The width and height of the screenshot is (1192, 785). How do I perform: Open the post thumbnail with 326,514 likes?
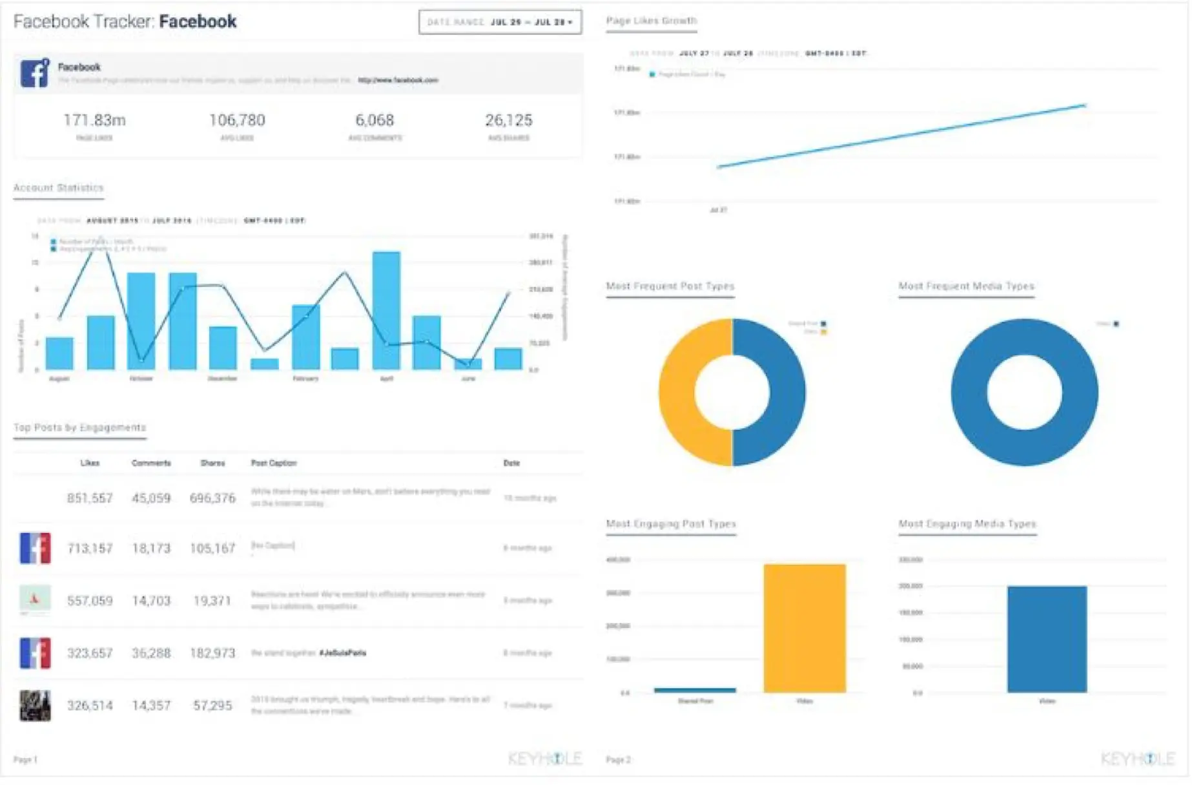click(x=35, y=706)
